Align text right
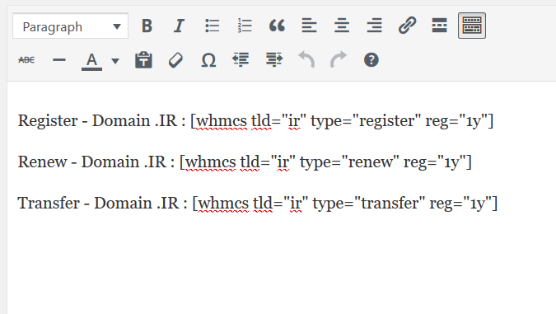The height and width of the screenshot is (314, 556). [375, 26]
